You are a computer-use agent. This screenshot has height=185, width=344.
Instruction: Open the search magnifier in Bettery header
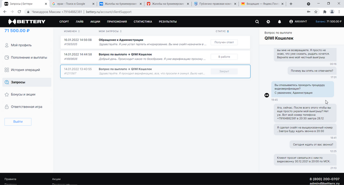(257, 22)
